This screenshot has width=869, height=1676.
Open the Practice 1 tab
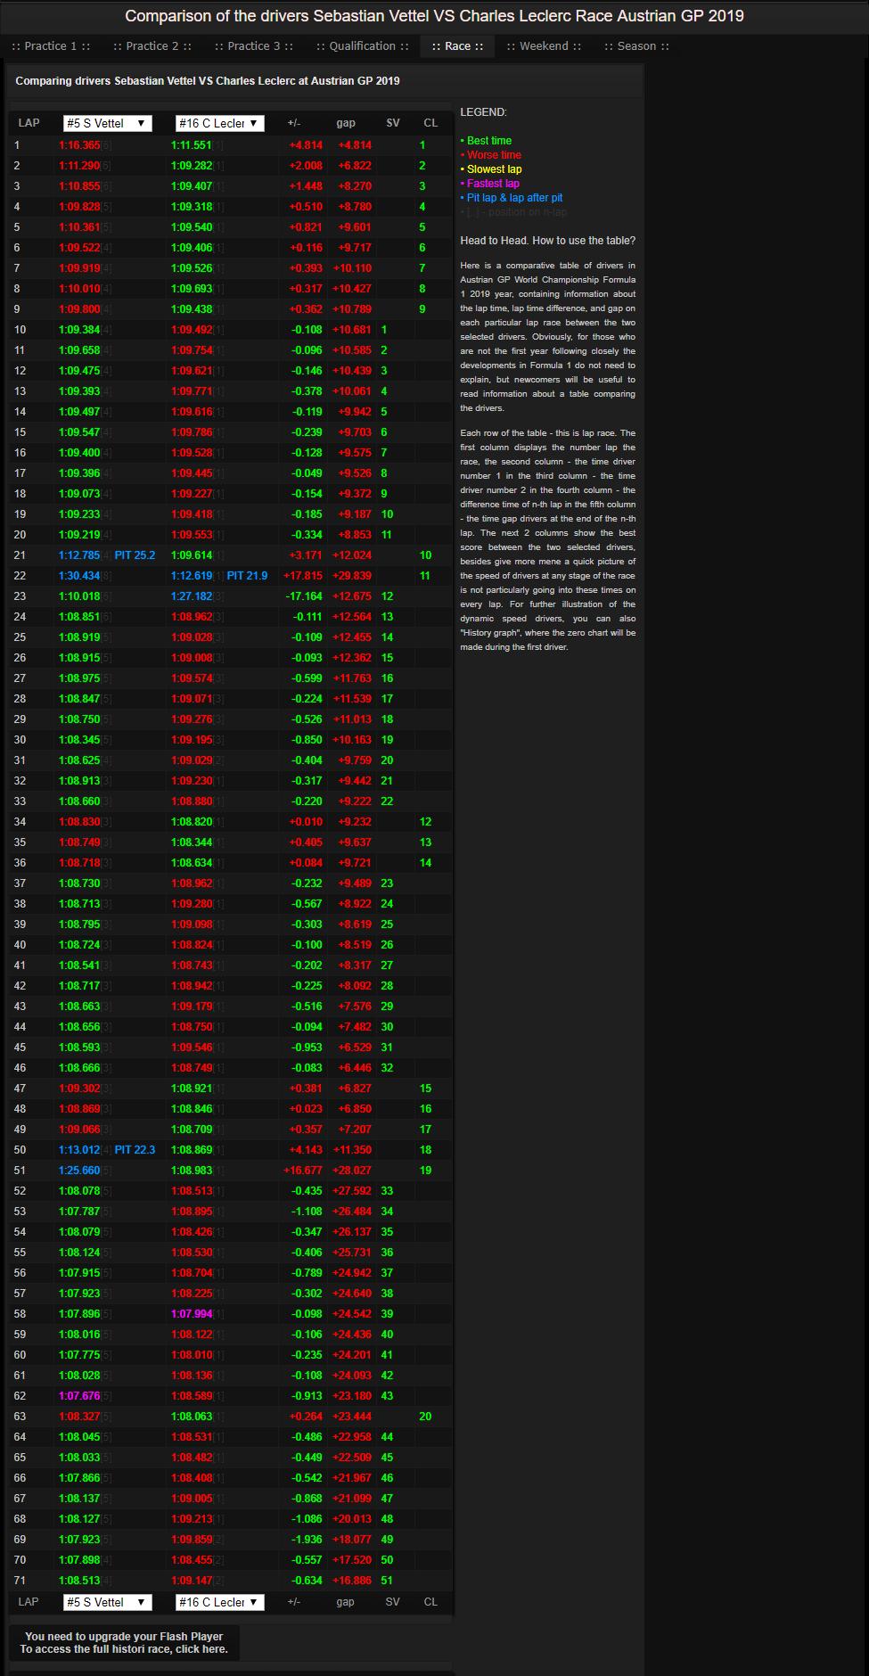point(52,46)
